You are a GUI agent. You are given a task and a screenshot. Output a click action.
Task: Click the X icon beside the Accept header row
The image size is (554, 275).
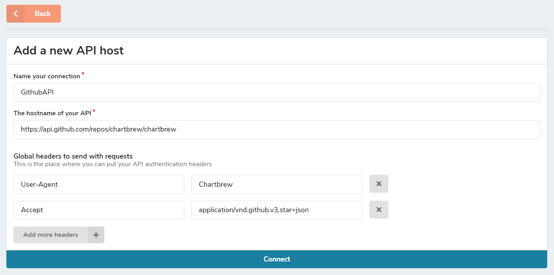click(378, 209)
